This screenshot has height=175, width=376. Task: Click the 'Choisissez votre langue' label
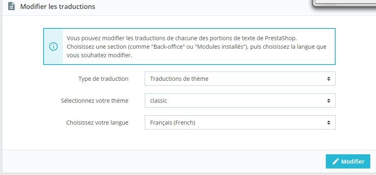click(97, 123)
